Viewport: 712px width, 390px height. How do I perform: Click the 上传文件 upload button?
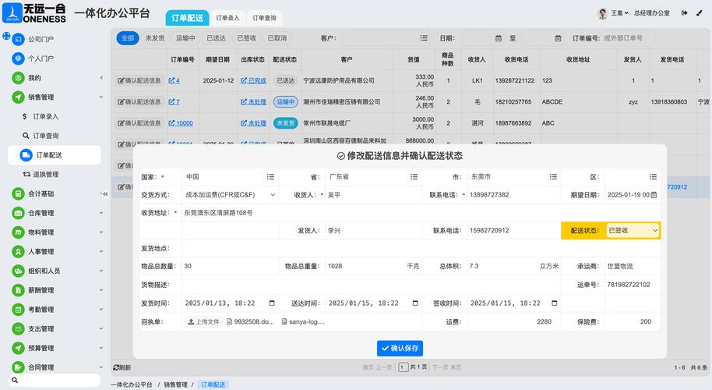point(203,322)
